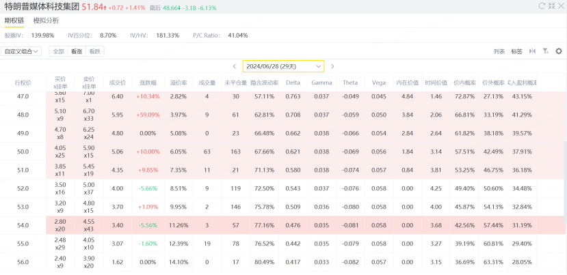This screenshot has width=567, height=275.
Task: Select the 看跌 puts filter
Action: 95,51
